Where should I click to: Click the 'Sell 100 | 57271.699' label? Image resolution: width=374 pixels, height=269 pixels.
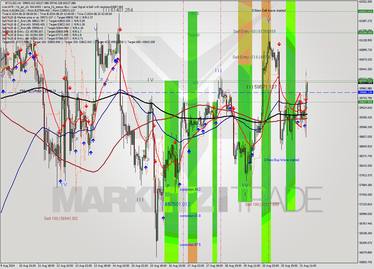[262, 204]
